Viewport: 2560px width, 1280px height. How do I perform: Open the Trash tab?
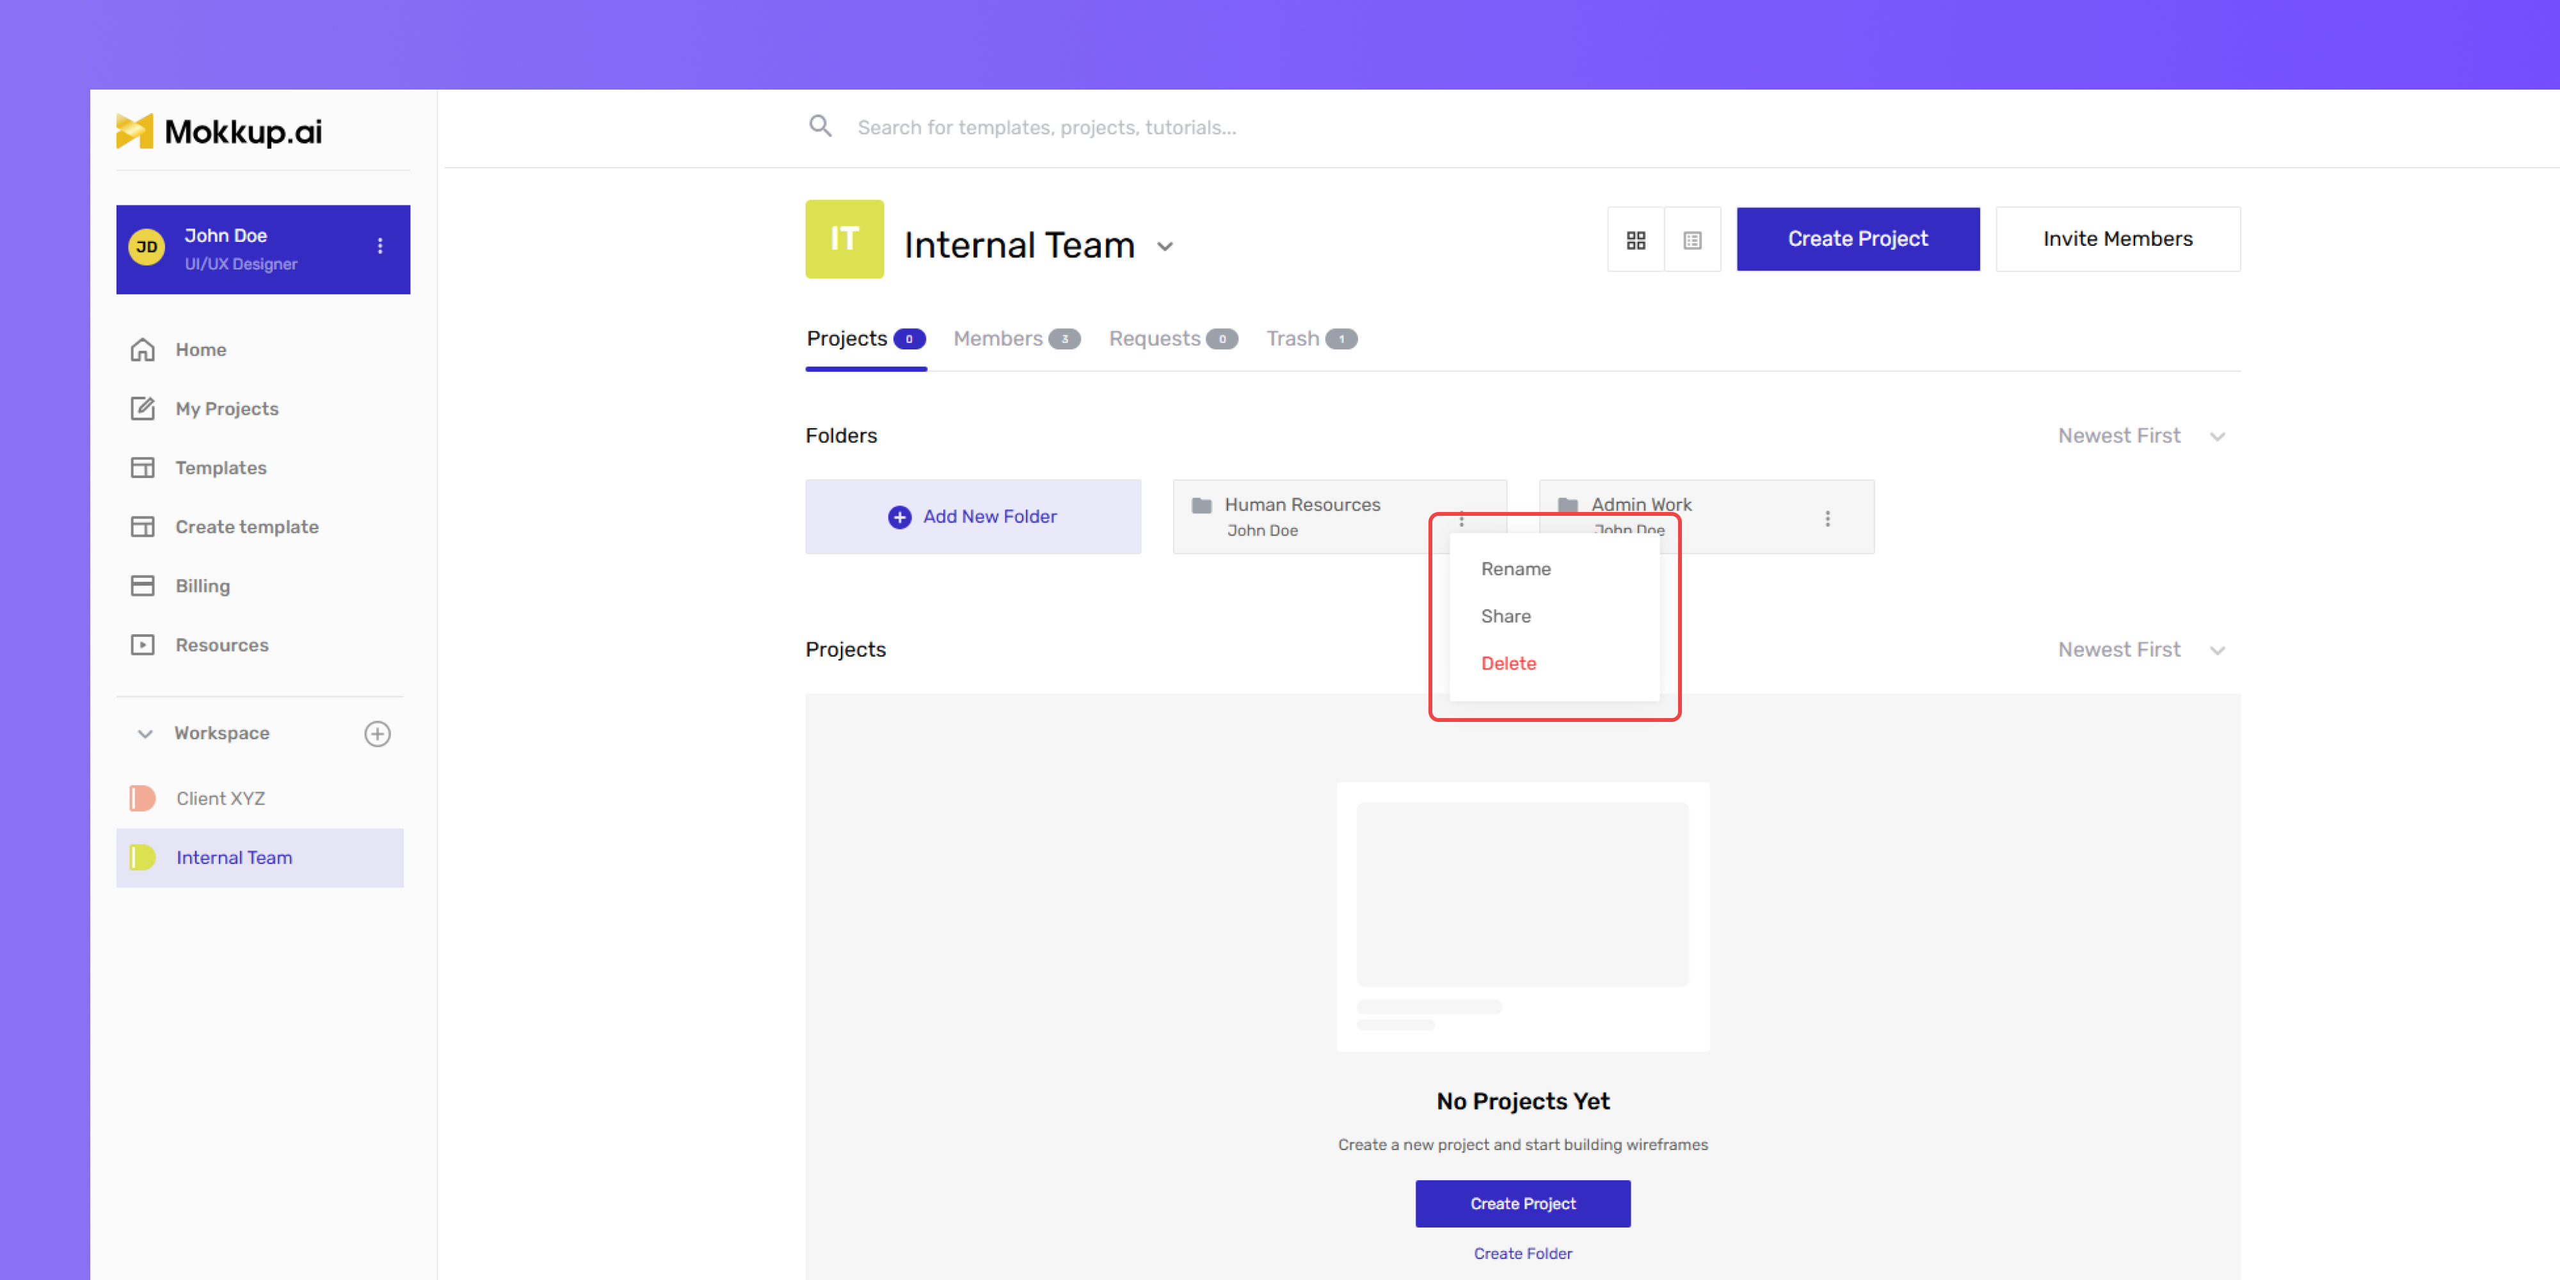[x=1311, y=339]
